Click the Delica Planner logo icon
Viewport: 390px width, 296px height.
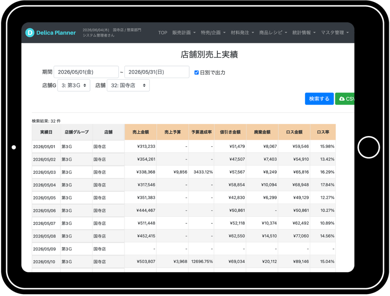30,32
